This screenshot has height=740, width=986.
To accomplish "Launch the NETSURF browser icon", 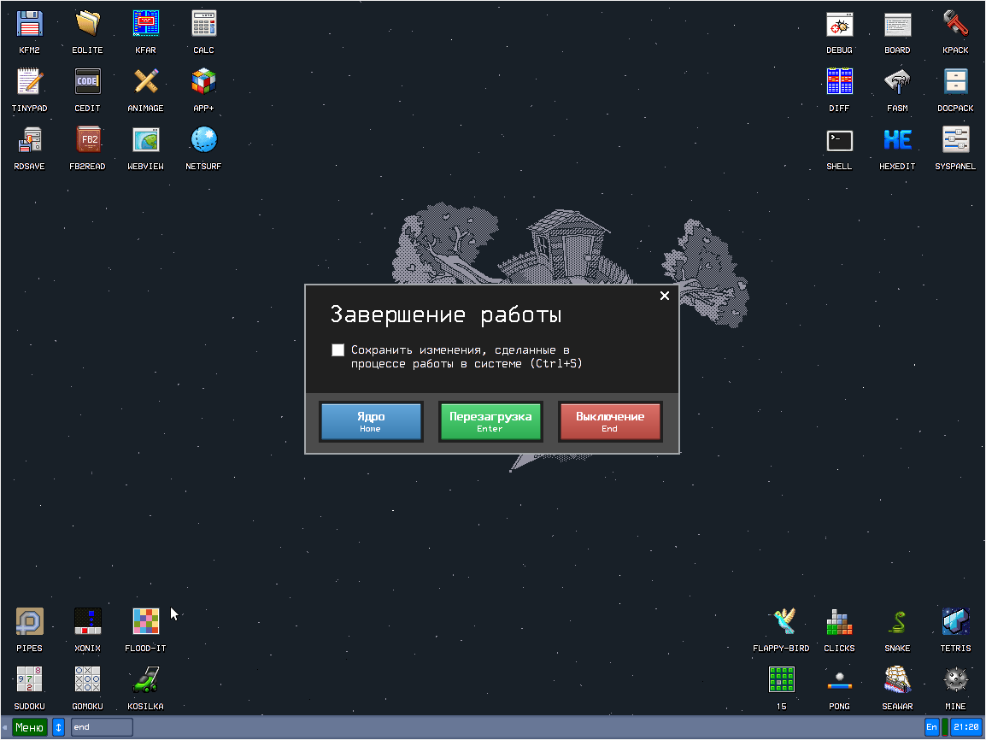I will (x=203, y=140).
